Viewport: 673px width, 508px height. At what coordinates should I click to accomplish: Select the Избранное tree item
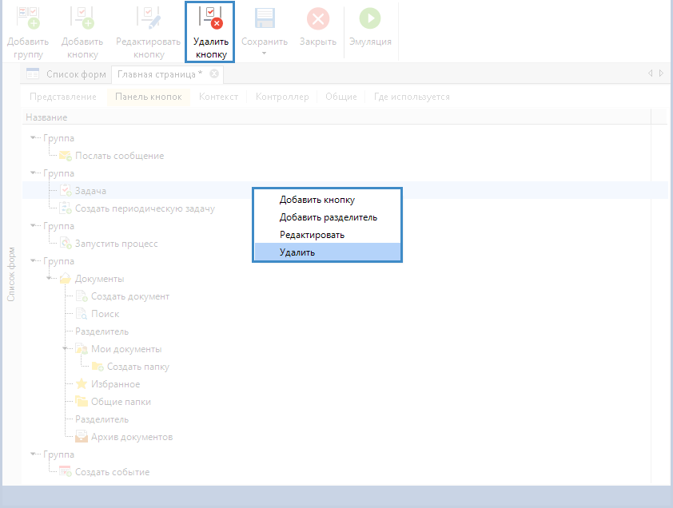(115, 384)
